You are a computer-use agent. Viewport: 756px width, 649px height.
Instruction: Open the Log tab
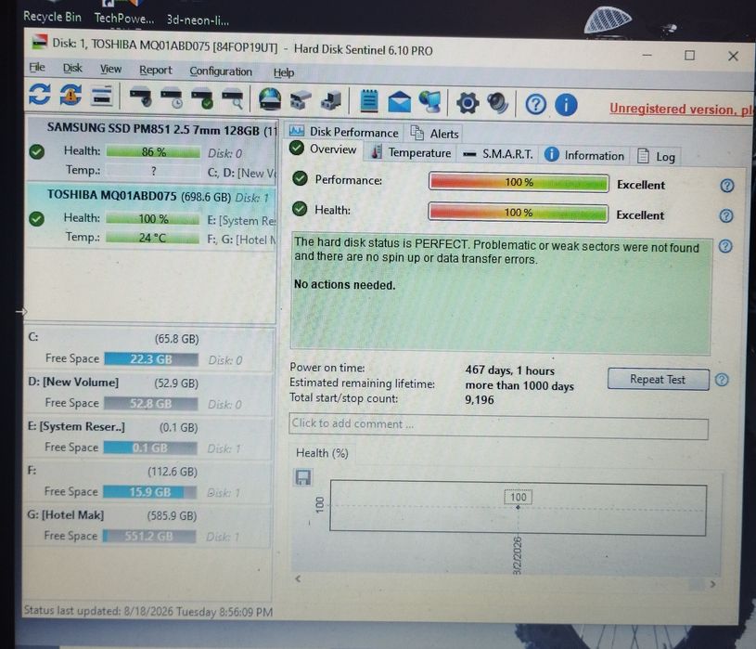click(x=656, y=157)
